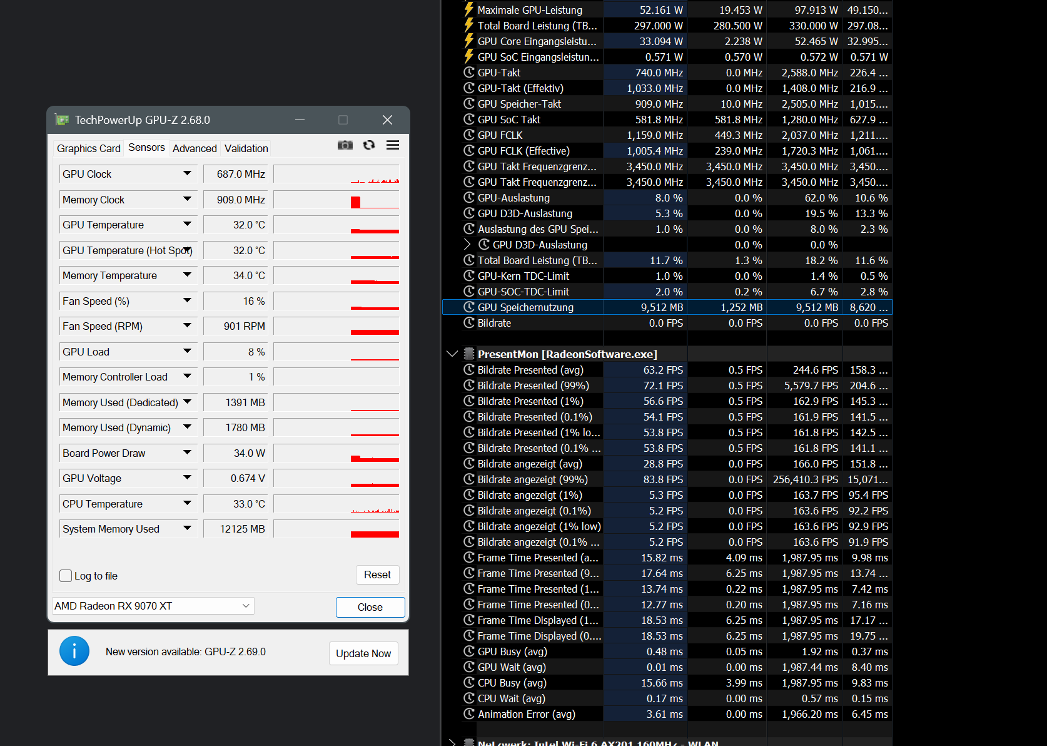Click clock icon beside GPU SoC Takt

point(469,119)
